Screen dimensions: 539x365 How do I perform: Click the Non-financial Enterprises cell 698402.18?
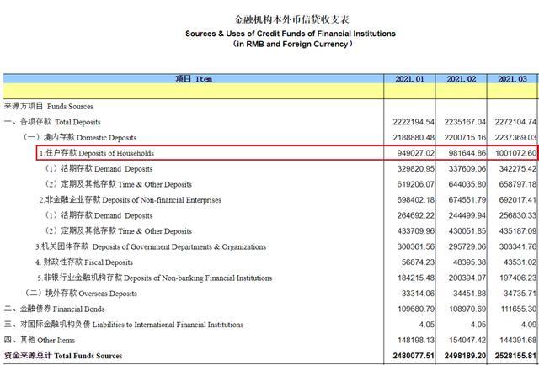point(415,200)
